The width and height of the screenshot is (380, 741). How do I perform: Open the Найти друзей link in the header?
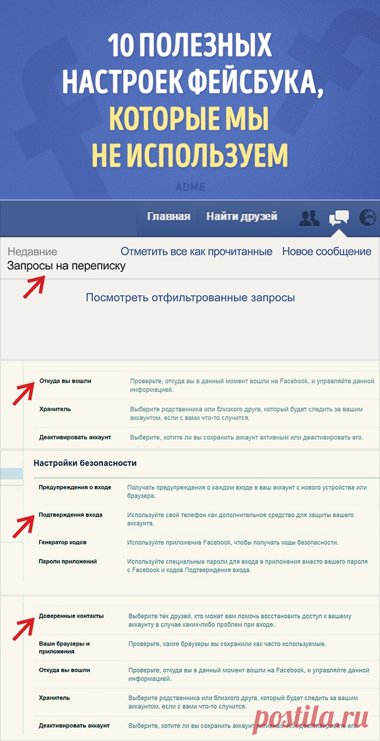(241, 217)
